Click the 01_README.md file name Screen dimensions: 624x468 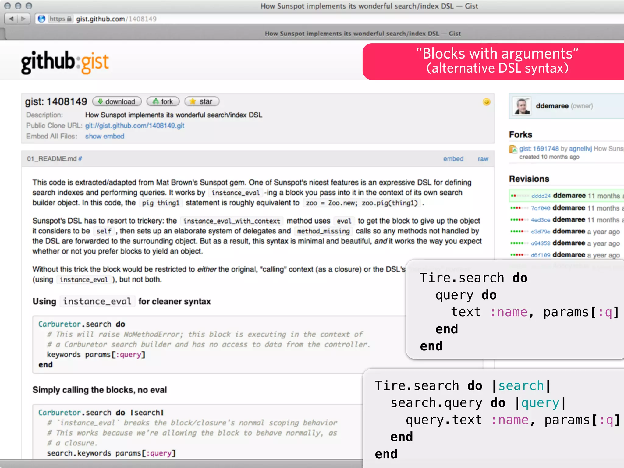pos(51,159)
